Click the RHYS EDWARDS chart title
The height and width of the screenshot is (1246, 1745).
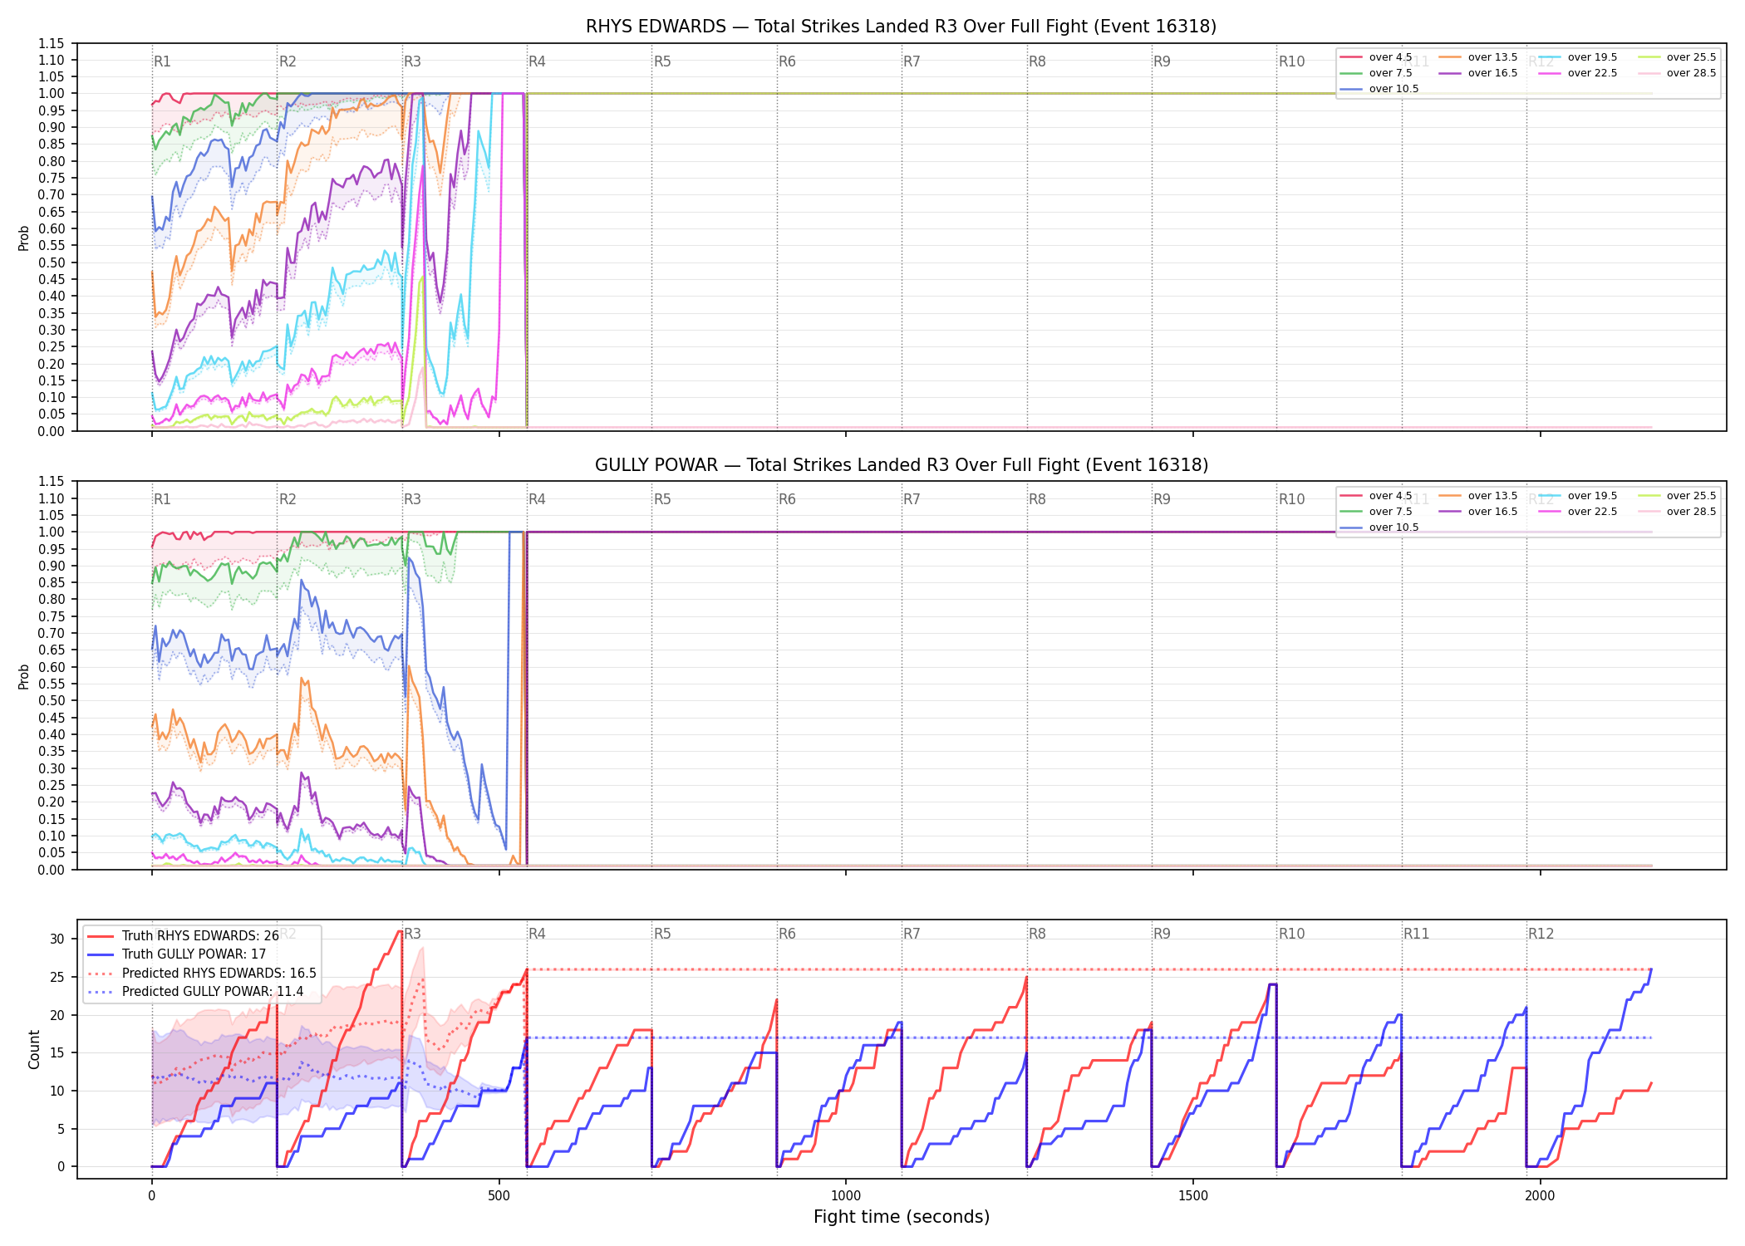901,27
